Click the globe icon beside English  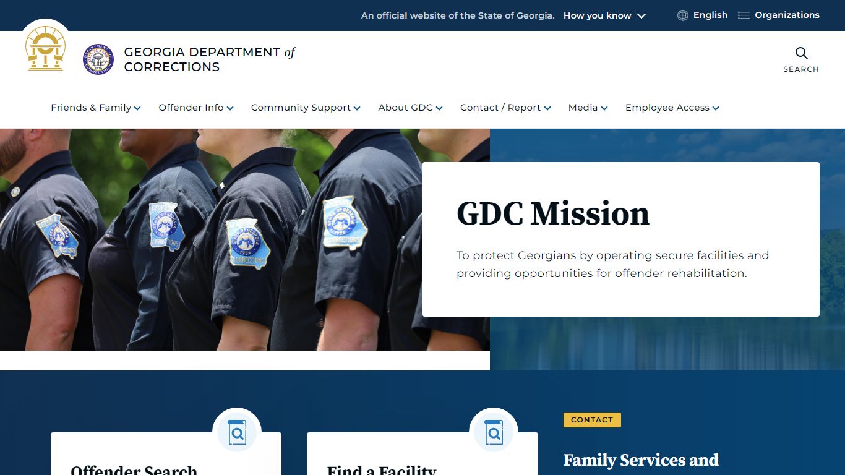click(x=682, y=15)
